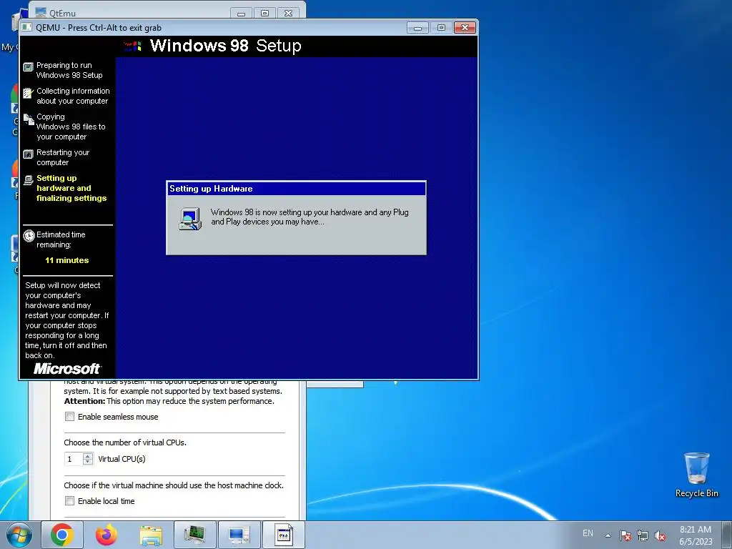Screen dimensions: 732x549
Task: Show hidden tray icons arrow
Action: pos(608,535)
